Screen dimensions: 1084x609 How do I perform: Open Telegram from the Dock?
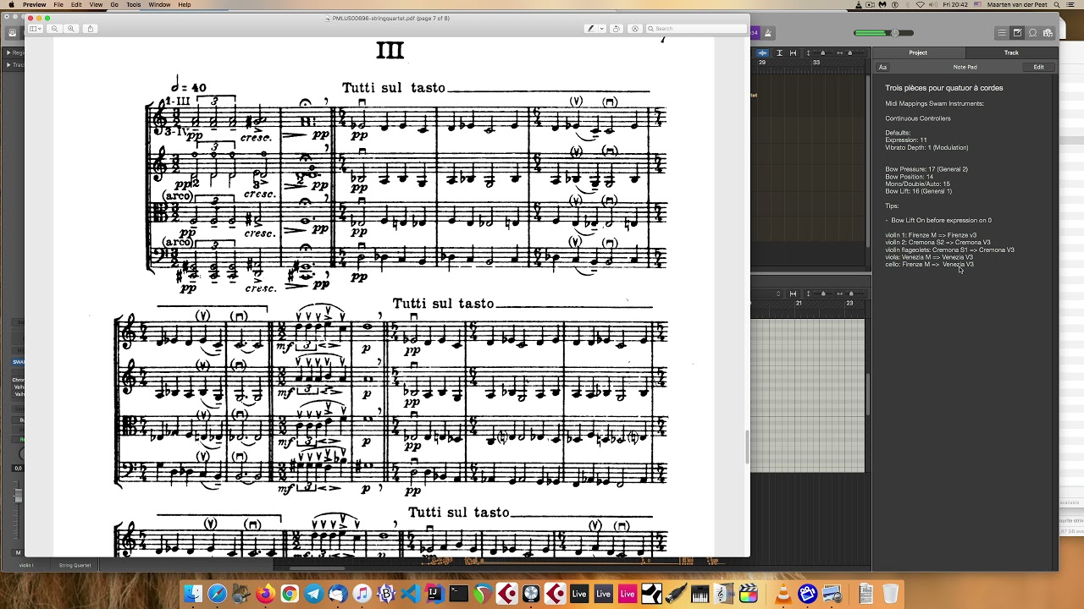313,594
